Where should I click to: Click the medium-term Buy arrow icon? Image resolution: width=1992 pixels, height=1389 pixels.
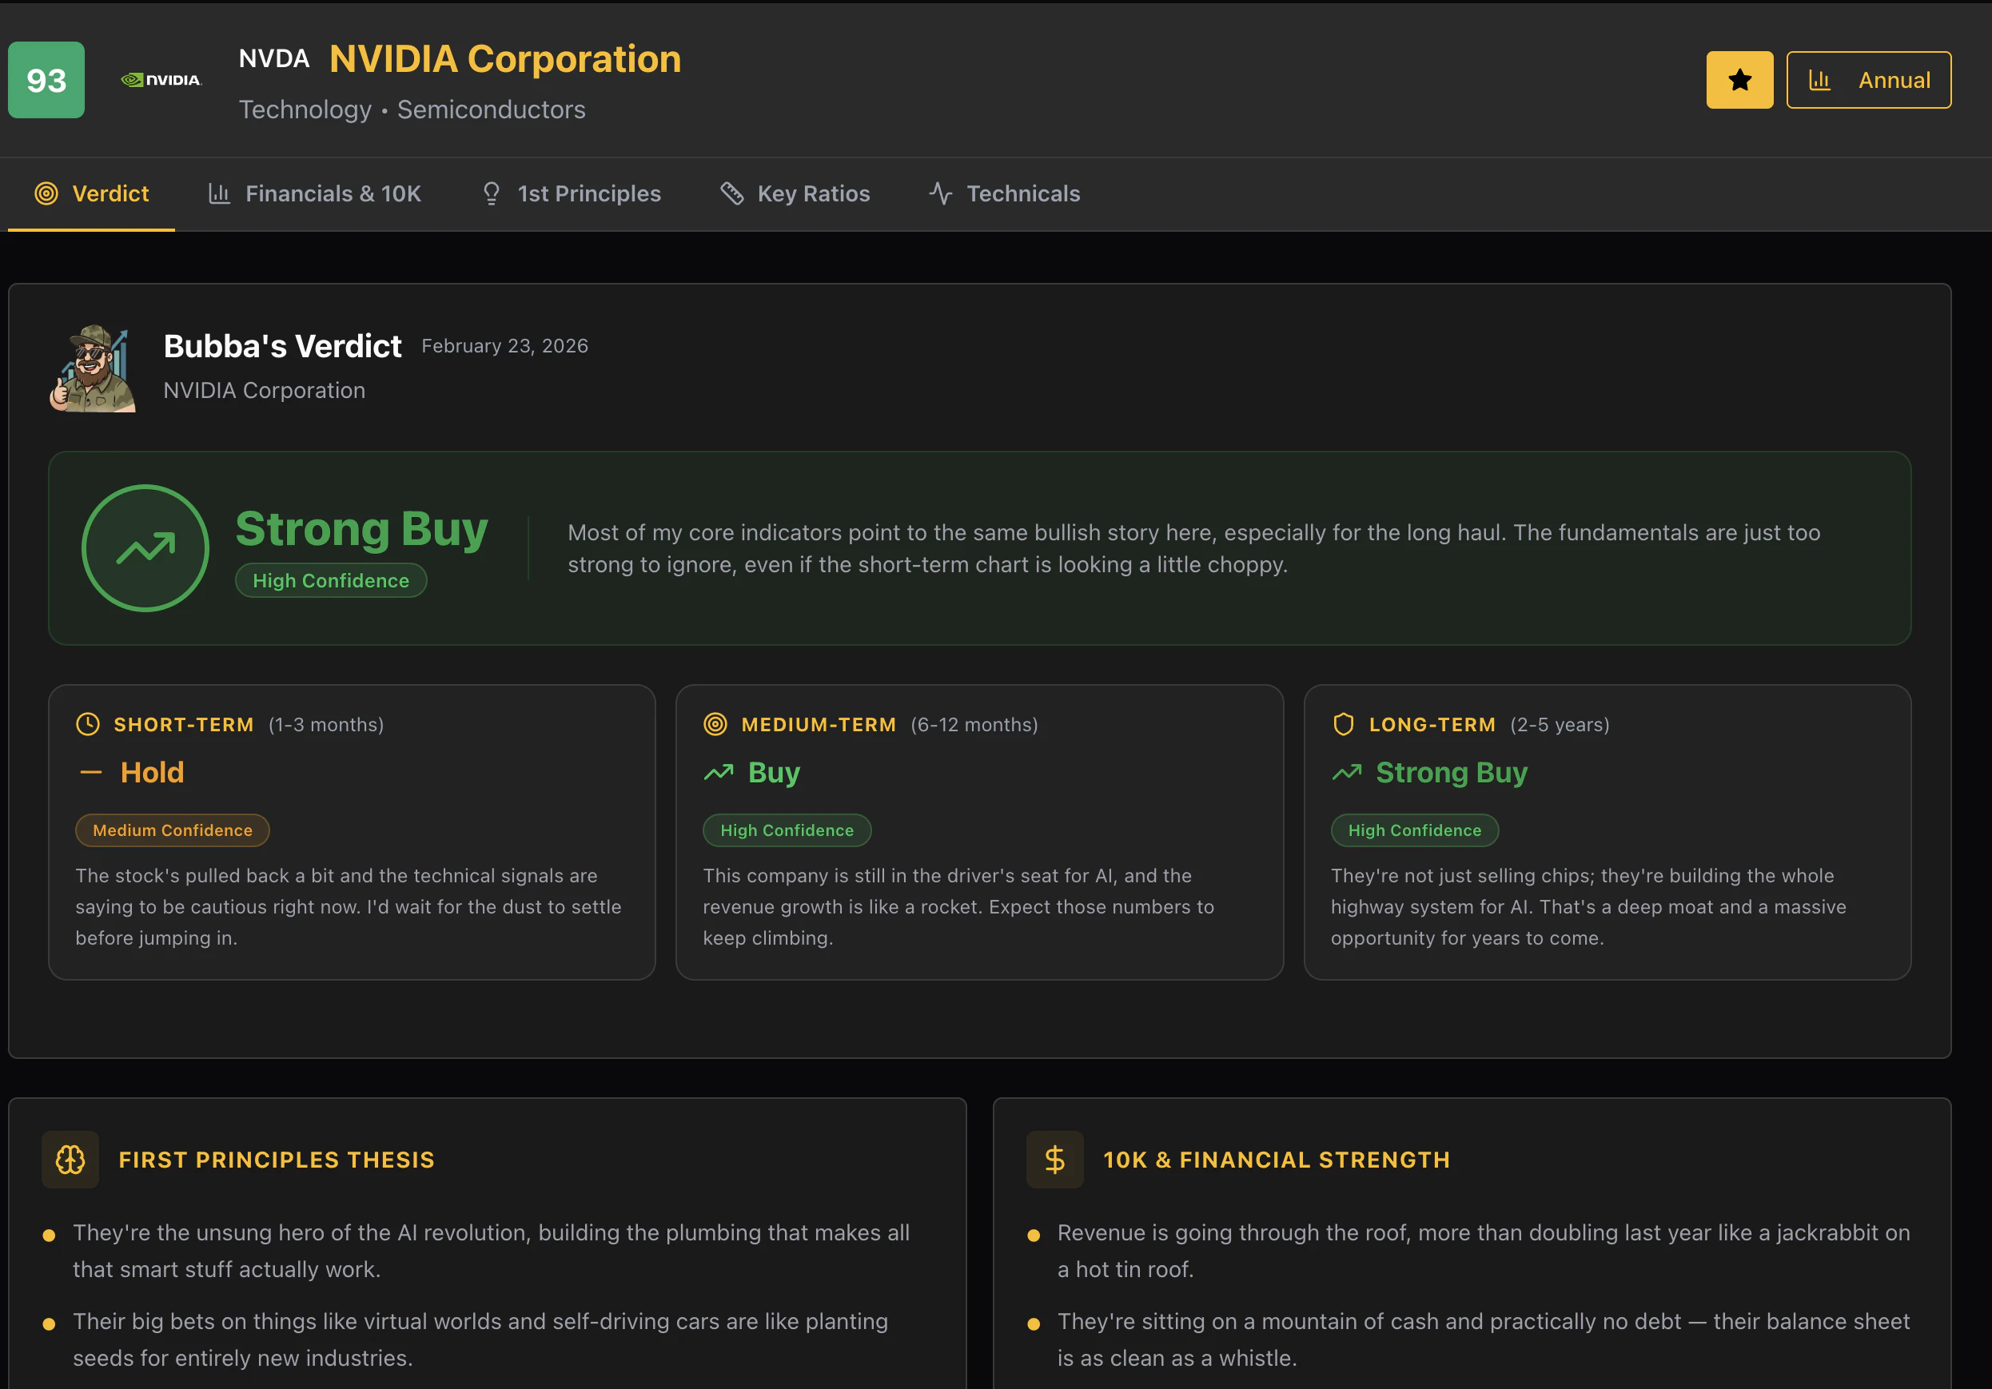tap(719, 772)
